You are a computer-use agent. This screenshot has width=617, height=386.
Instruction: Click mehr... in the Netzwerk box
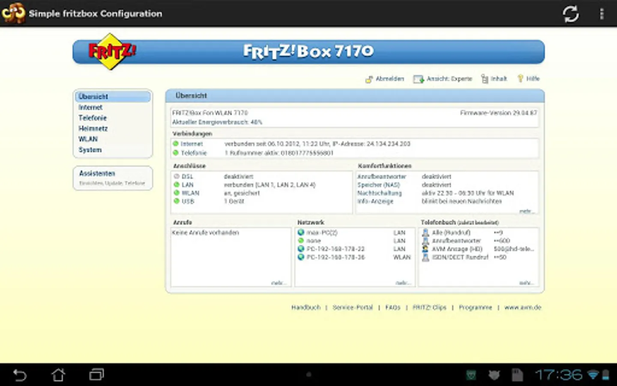pyautogui.click(x=402, y=283)
